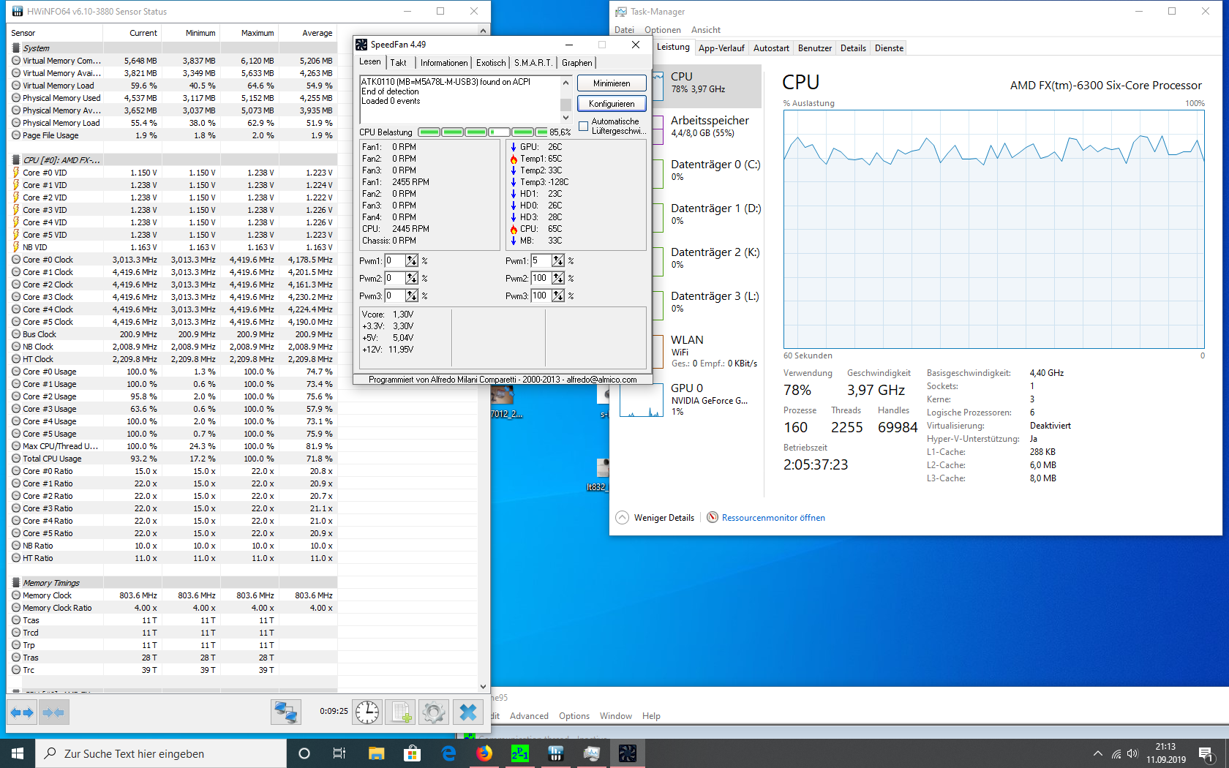Image resolution: width=1229 pixels, height=768 pixels.
Task: Click the Ressourcenmonitor icon in Task Manager
Action: (713, 517)
